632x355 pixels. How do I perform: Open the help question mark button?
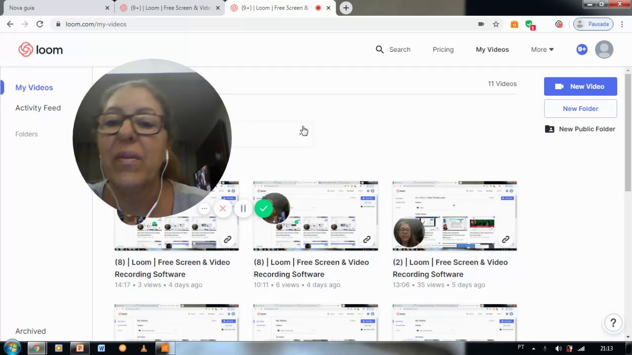pyautogui.click(x=613, y=323)
